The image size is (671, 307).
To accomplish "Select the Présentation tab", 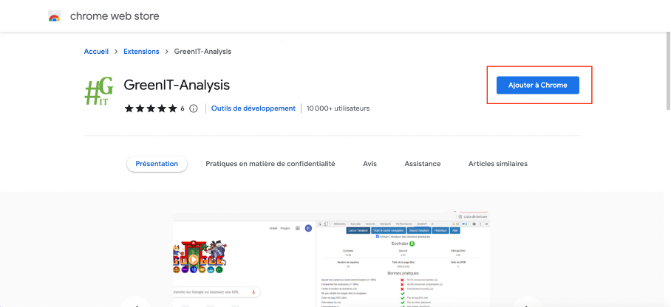I will tap(157, 164).
